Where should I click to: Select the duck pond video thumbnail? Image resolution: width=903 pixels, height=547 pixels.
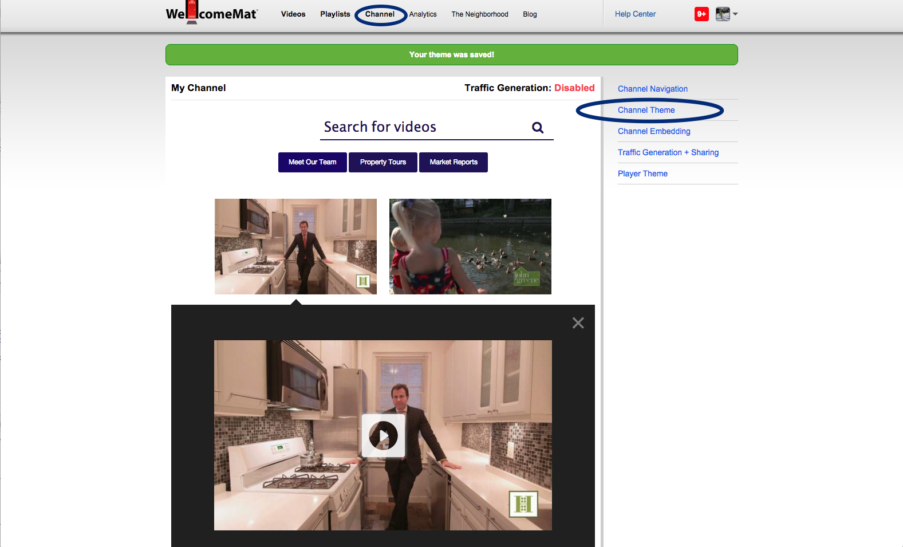[x=470, y=246]
